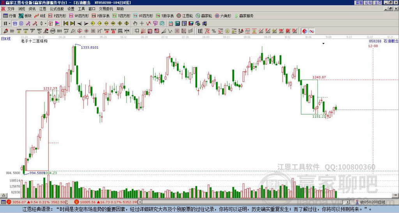Screen dimensions: 399x213
Task: Click the 日K线 chart label
Action: coord(6,38)
